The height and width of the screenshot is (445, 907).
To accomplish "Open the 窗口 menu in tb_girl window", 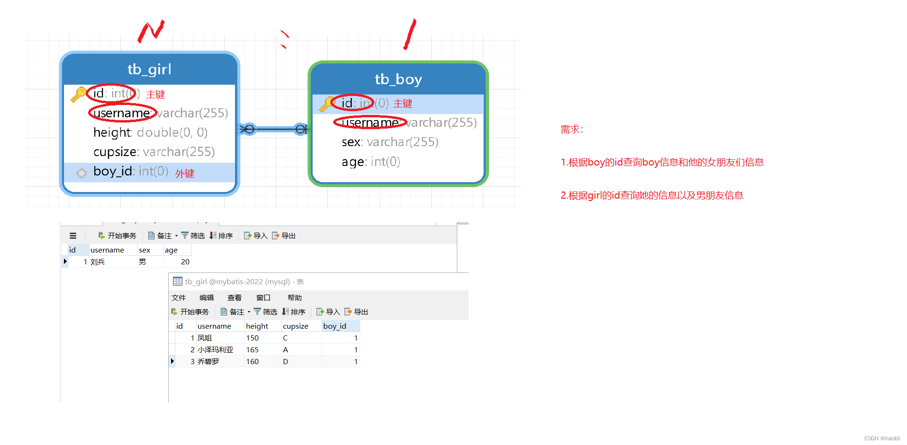I will tap(263, 297).
